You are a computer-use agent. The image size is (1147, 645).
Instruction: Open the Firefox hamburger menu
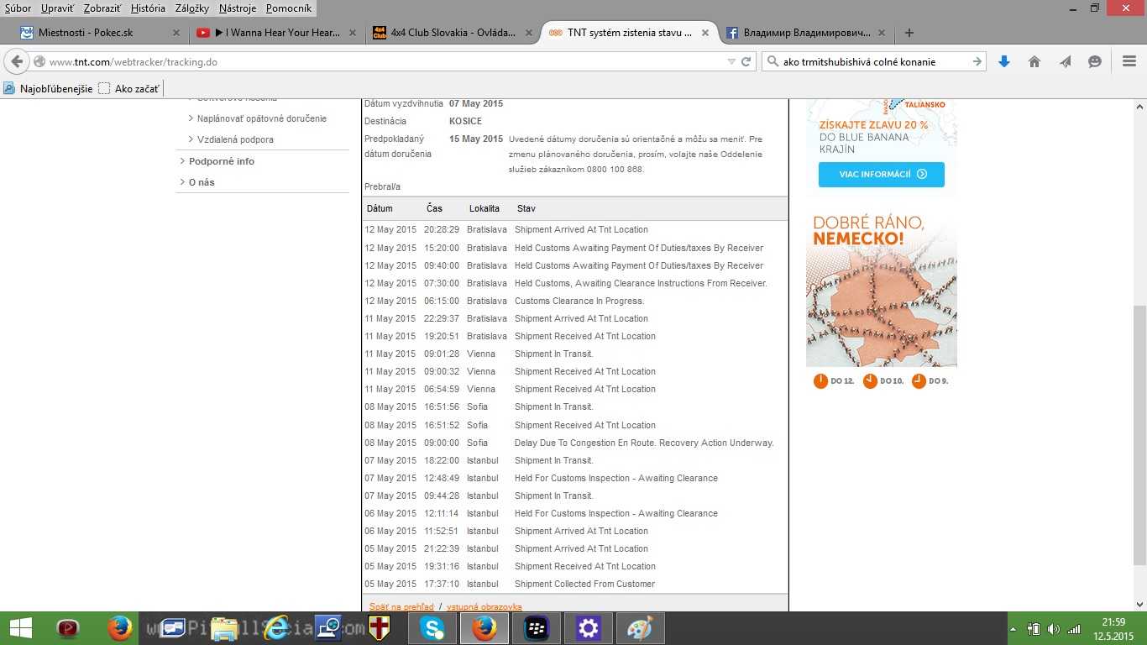(x=1129, y=61)
